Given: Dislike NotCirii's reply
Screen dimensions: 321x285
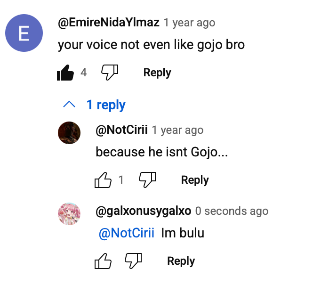Looking at the screenshot, I should 147,180.
